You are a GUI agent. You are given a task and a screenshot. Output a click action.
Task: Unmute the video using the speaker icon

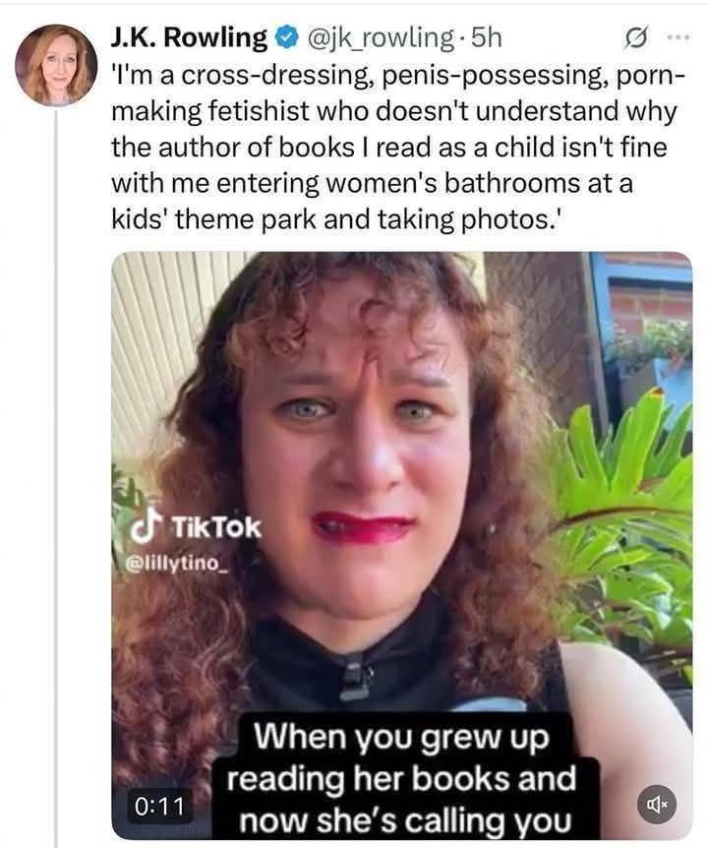tap(657, 804)
